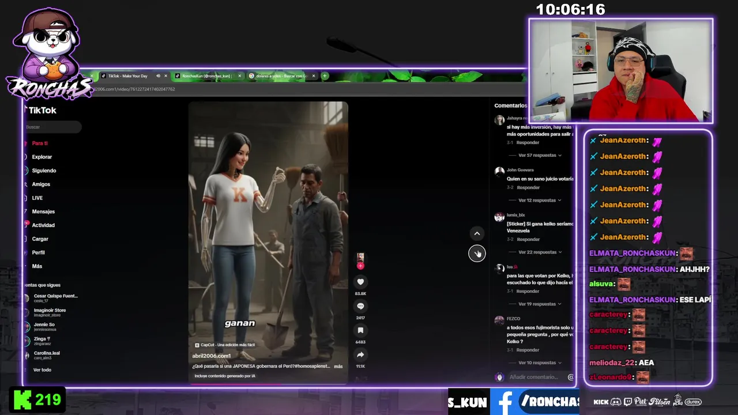The width and height of the screenshot is (738, 415).
Task: Like the video with the heart icon
Action: click(360, 282)
